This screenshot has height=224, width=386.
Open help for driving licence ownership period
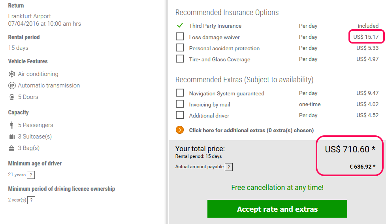pos(31,200)
